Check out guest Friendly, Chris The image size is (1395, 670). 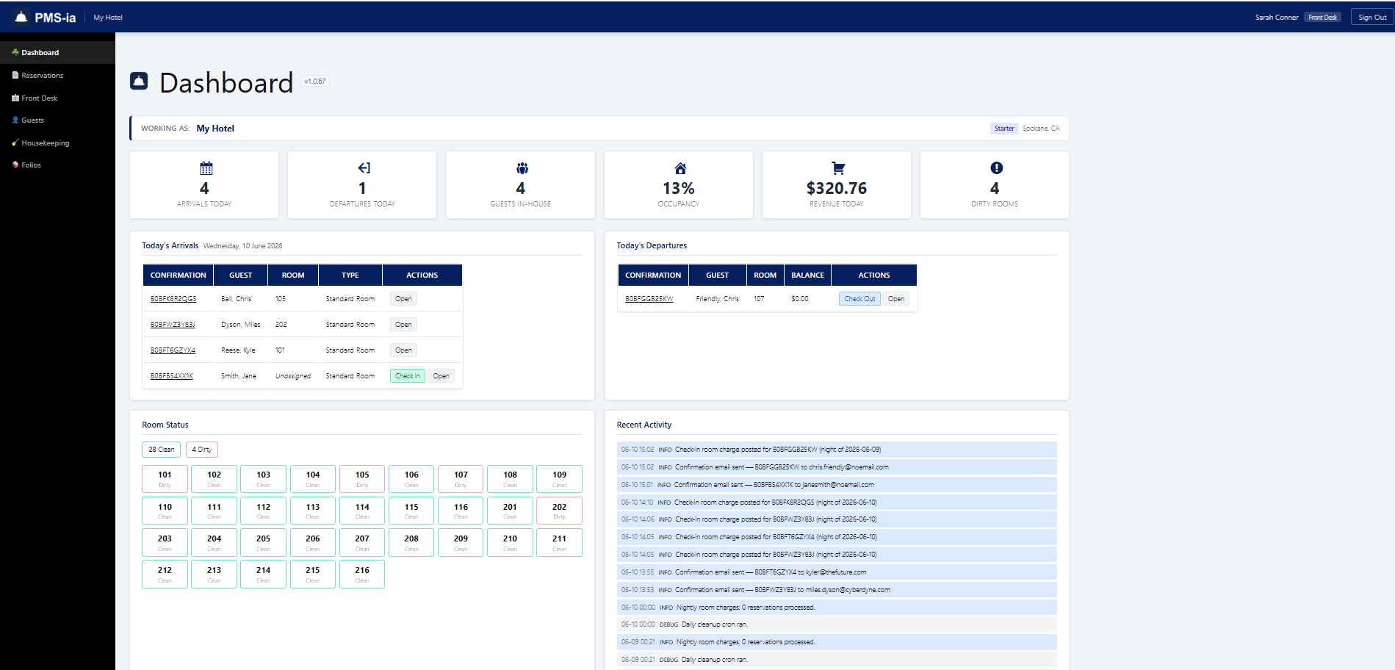point(859,299)
